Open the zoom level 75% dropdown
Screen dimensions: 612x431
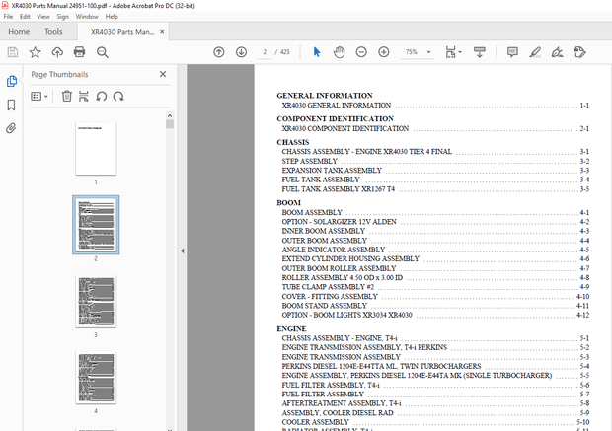(429, 52)
